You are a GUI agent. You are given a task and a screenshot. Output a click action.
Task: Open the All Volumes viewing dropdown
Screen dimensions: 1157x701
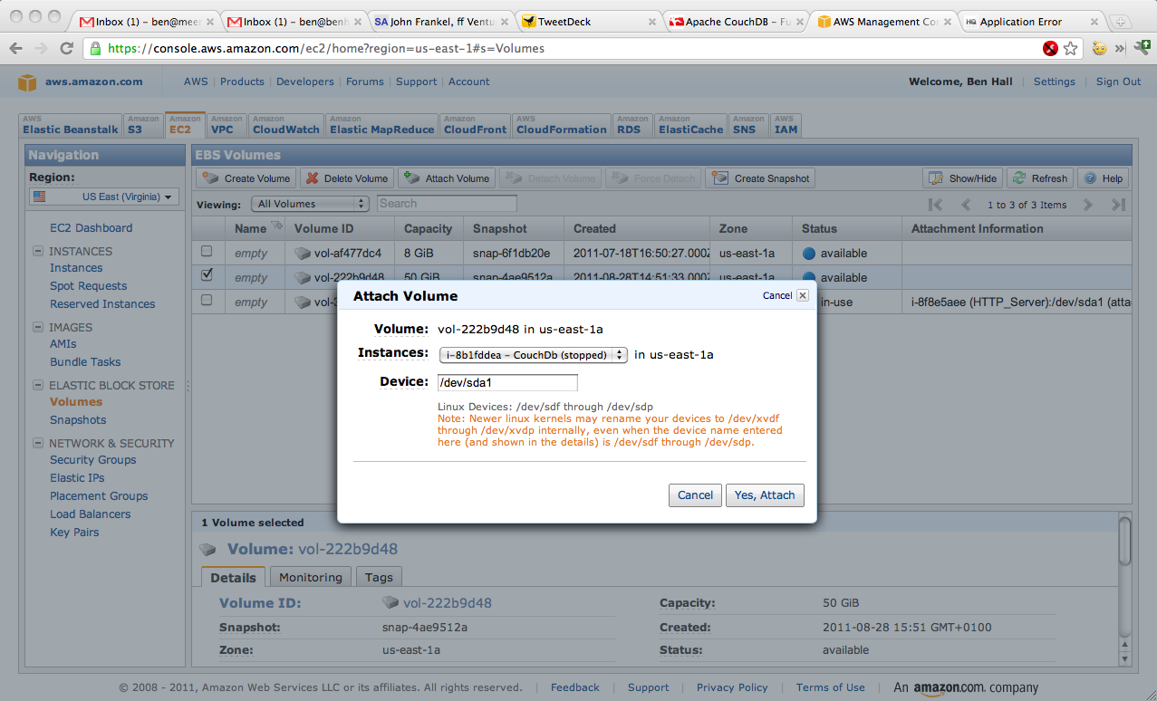pyautogui.click(x=311, y=204)
